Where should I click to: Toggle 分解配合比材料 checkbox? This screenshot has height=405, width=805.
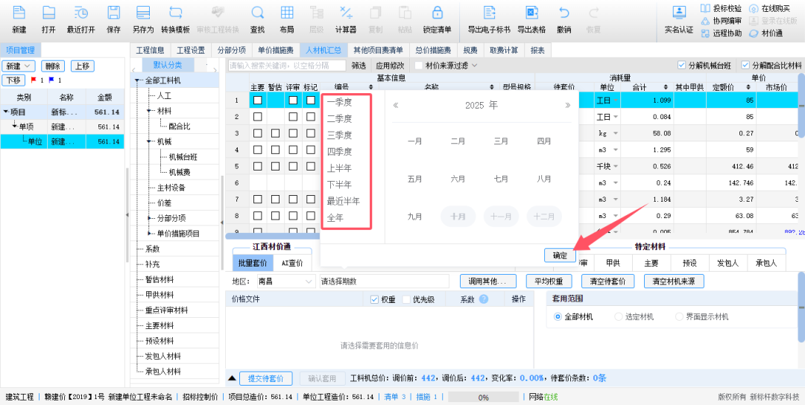[x=745, y=65]
